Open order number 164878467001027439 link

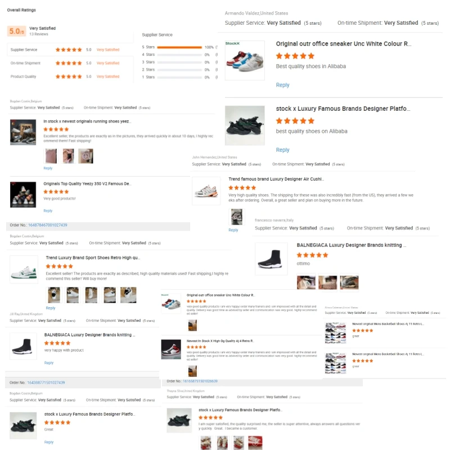point(48,225)
